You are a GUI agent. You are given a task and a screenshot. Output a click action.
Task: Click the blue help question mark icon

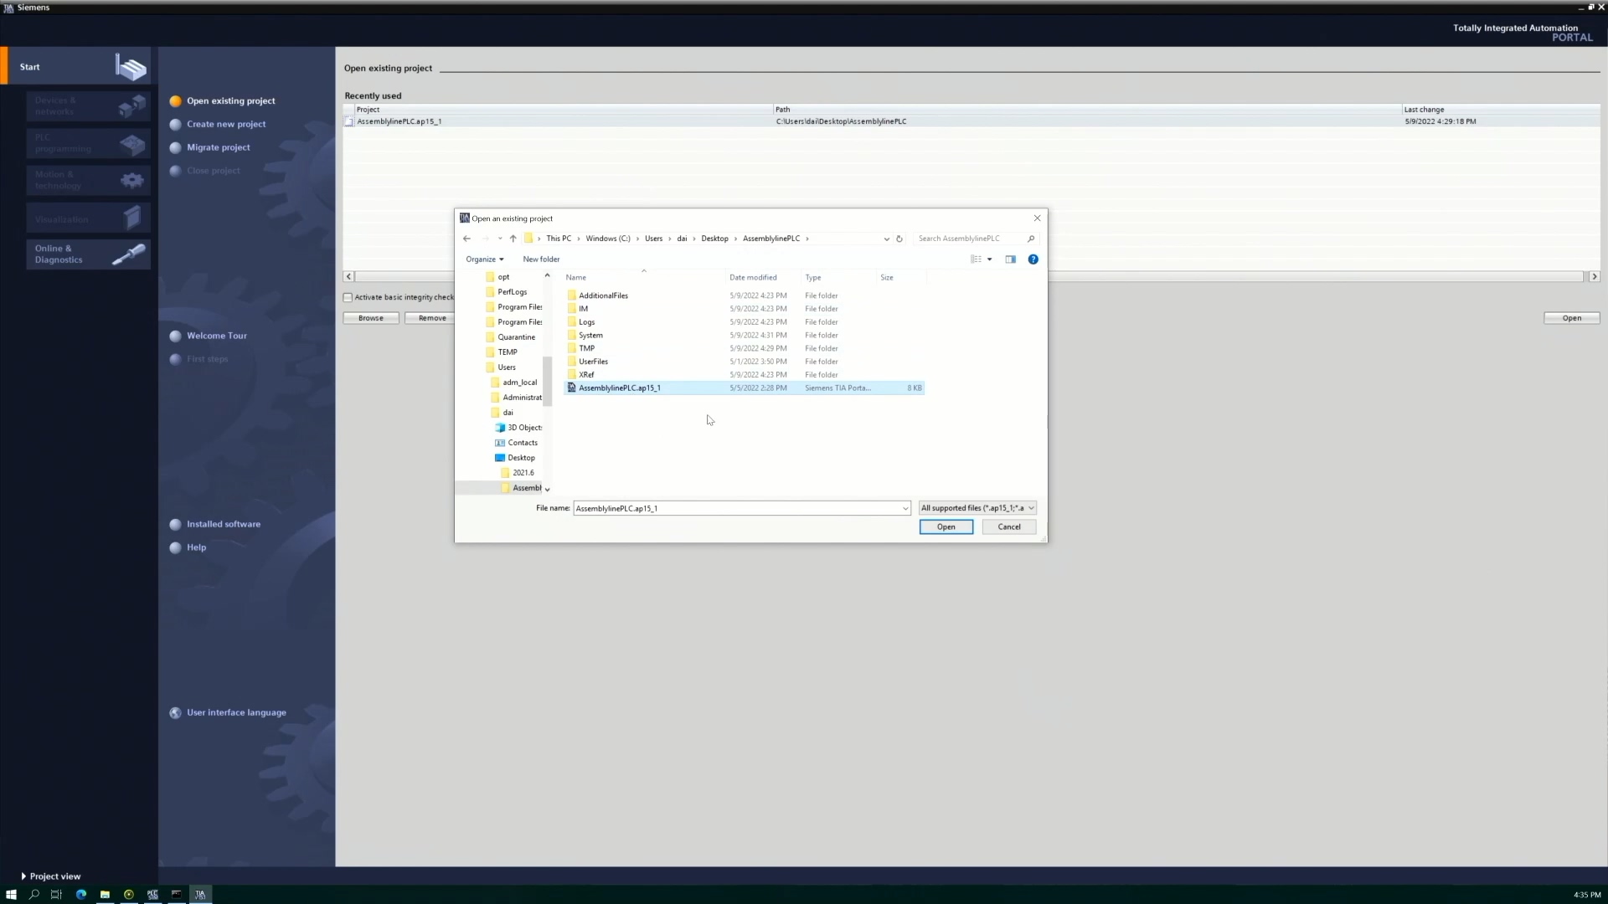click(1033, 259)
